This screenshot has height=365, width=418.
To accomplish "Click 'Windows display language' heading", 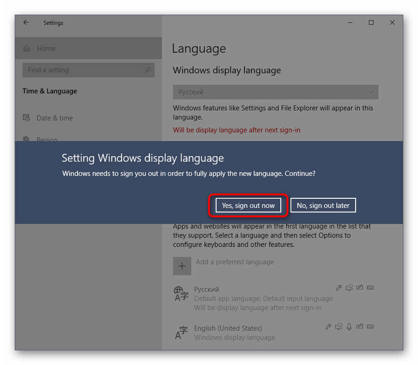I will [x=227, y=70].
